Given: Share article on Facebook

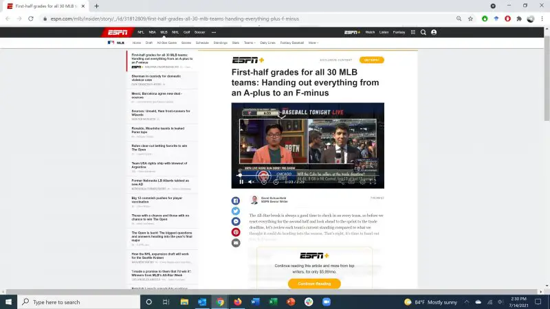Looking at the screenshot, I should pyautogui.click(x=236, y=201).
